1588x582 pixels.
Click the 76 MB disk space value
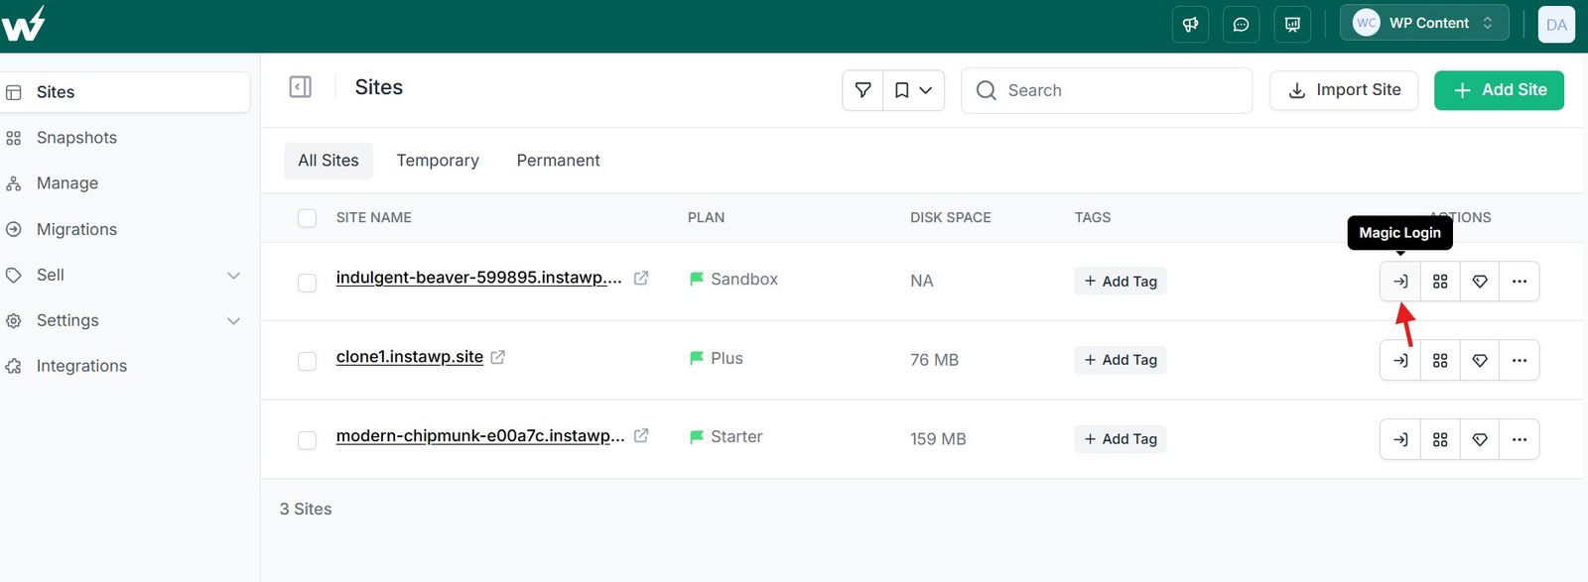point(934,360)
